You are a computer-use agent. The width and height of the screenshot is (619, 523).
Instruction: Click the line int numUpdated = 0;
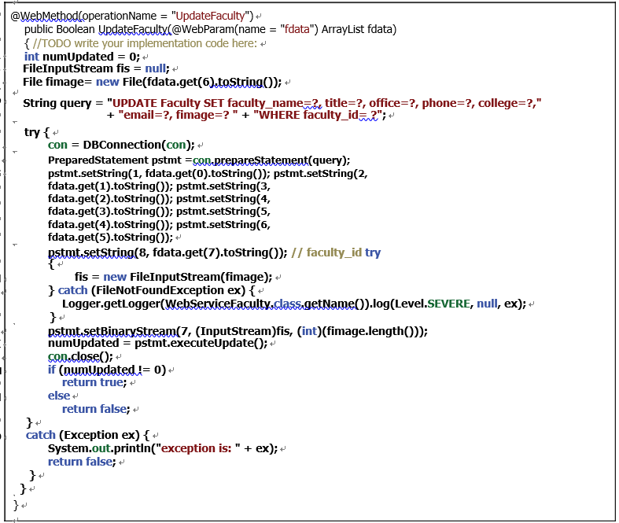pyautogui.click(x=82, y=57)
